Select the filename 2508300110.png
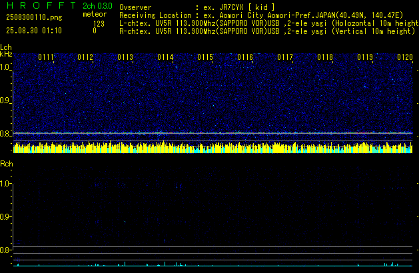 pos(34,17)
